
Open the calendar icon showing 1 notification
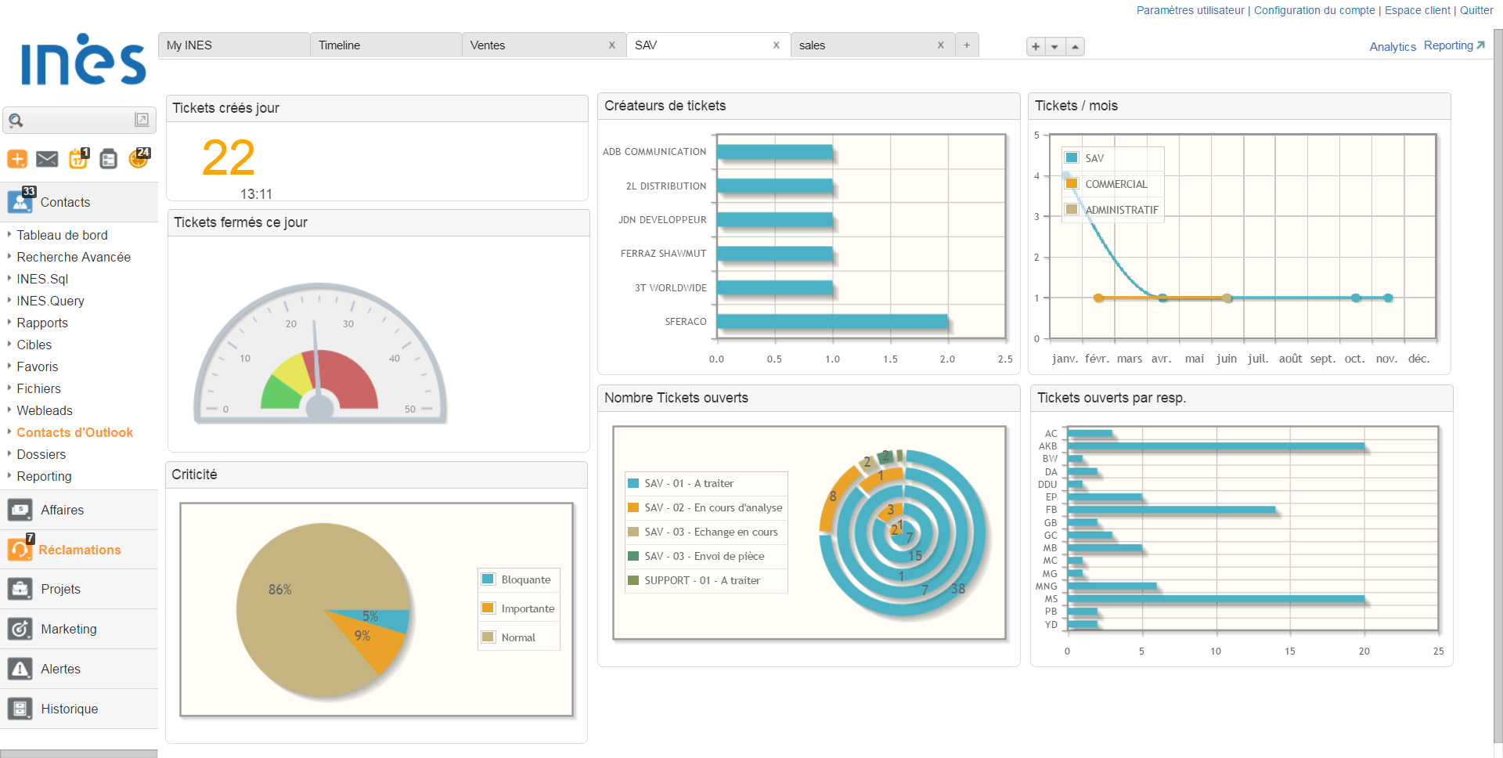click(77, 159)
